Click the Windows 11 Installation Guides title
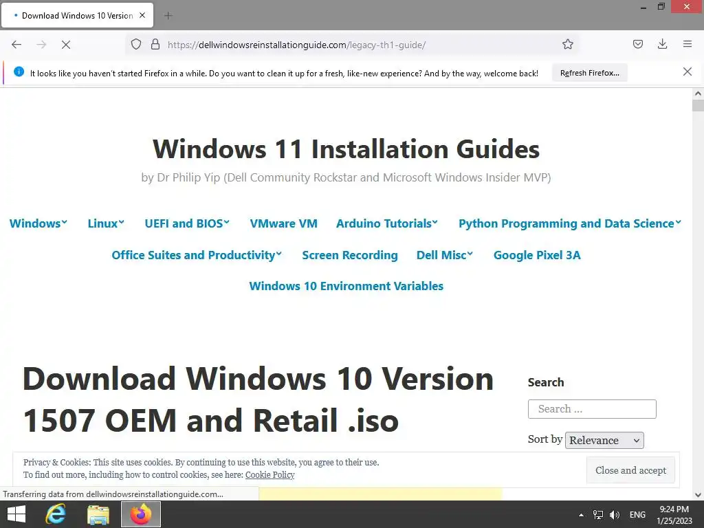704x528 pixels. (x=346, y=148)
